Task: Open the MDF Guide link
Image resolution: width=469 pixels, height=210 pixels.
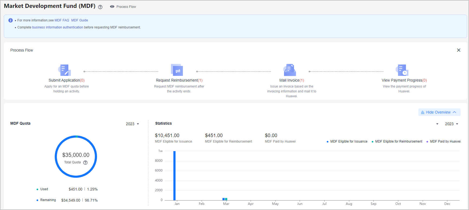Action: tap(79, 20)
